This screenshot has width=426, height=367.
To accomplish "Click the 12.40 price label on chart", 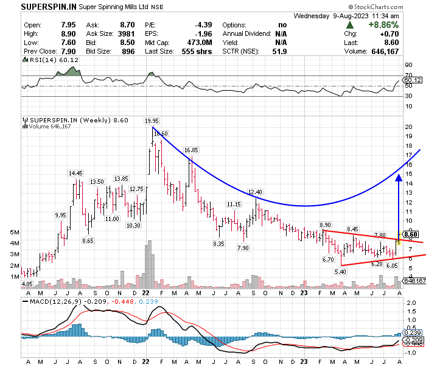I will click(255, 192).
